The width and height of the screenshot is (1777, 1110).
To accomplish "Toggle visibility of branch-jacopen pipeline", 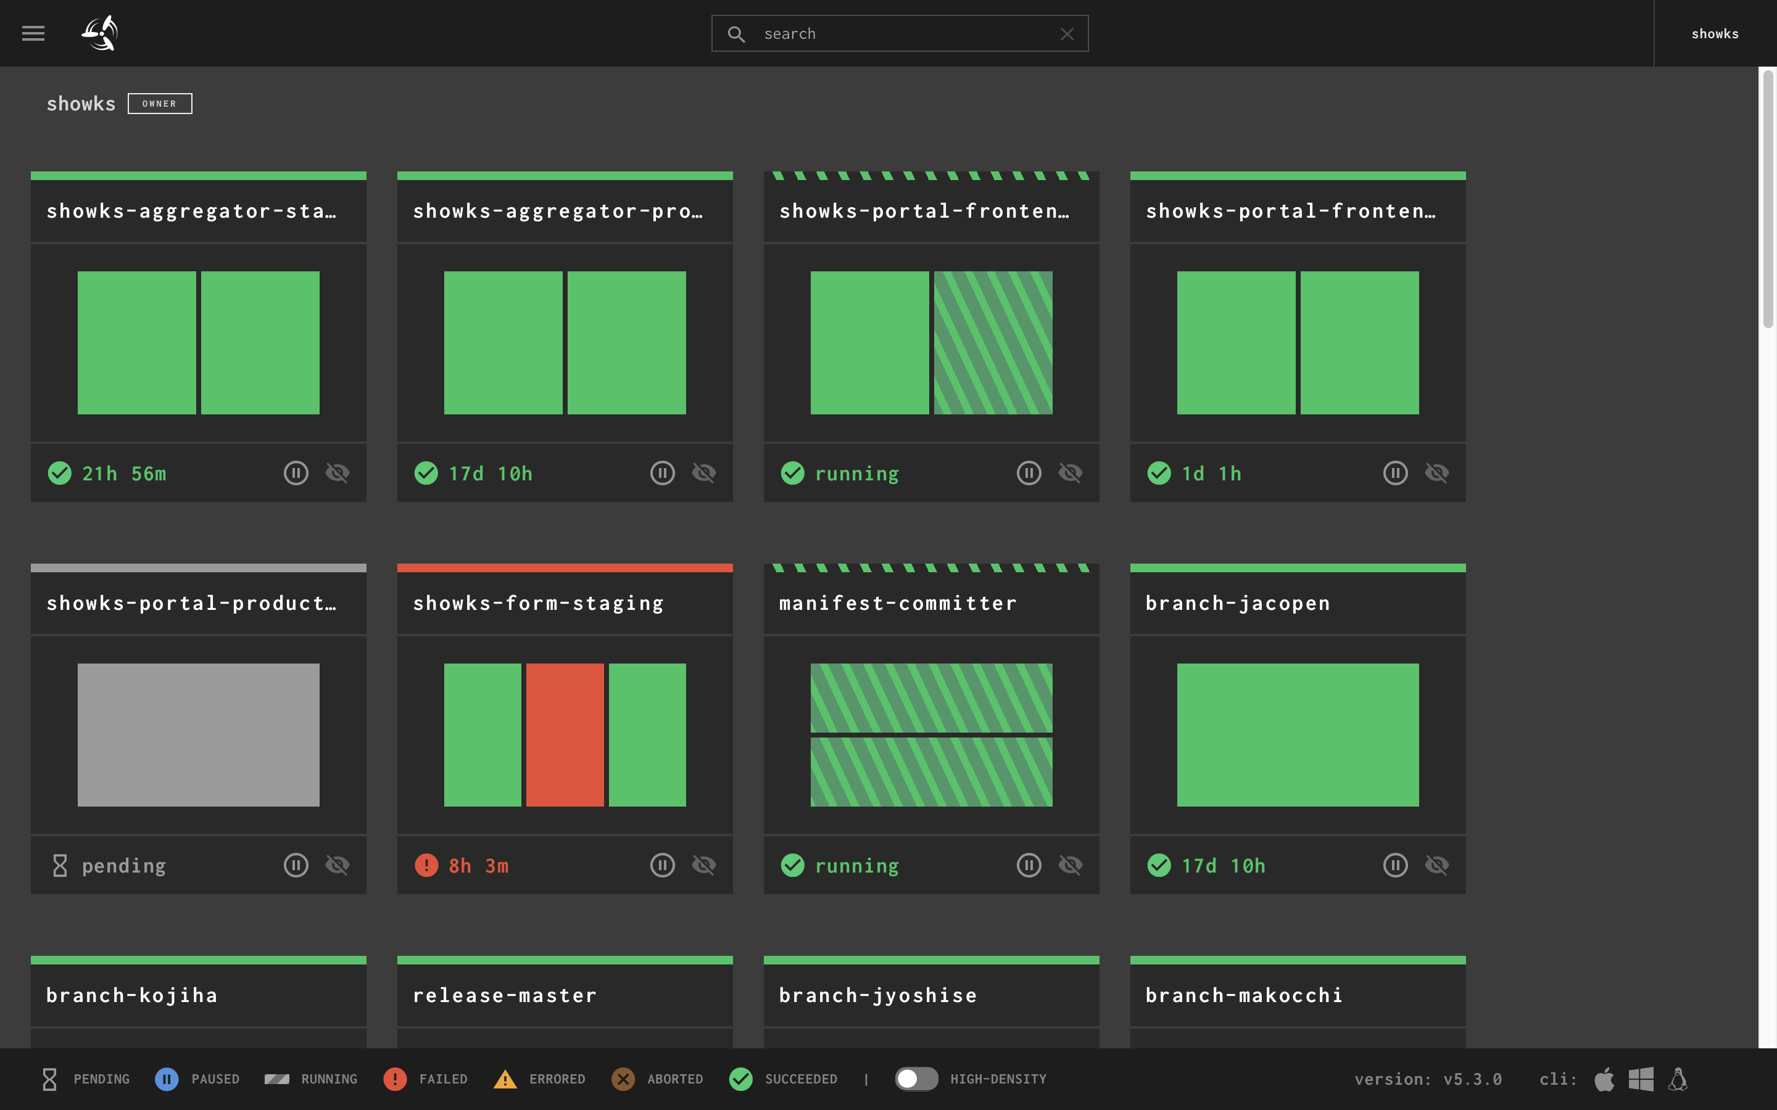I will pos(1436,865).
